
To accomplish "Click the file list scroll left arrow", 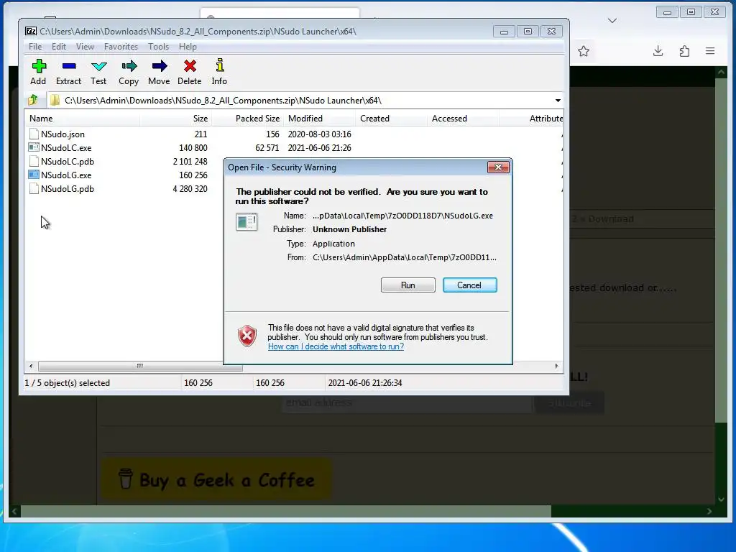I will [31, 366].
